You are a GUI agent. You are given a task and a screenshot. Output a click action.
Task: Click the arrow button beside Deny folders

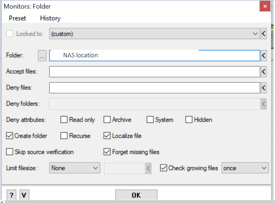pyautogui.click(x=264, y=104)
